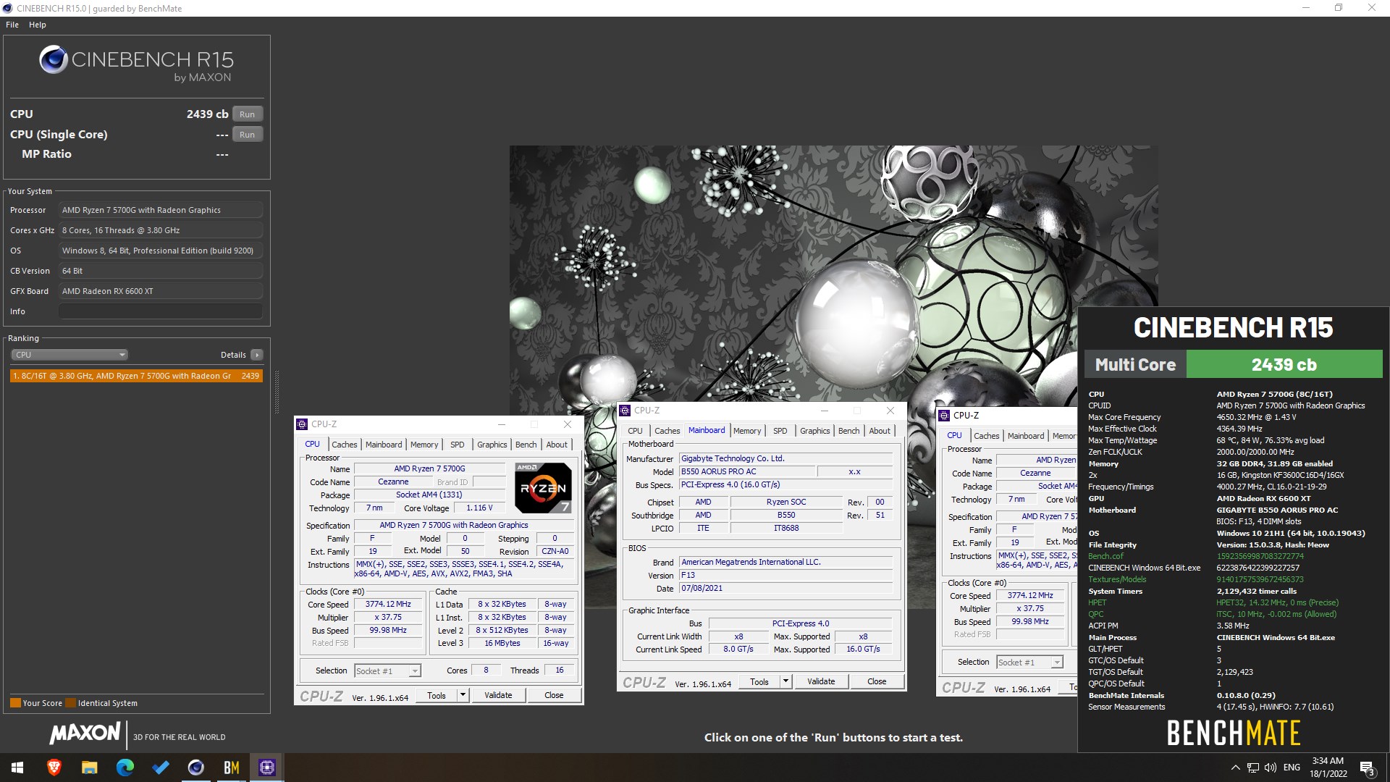This screenshot has width=1390, height=782.
Task: Click Validate in left CPU-Z window
Action: [x=498, y=696]
